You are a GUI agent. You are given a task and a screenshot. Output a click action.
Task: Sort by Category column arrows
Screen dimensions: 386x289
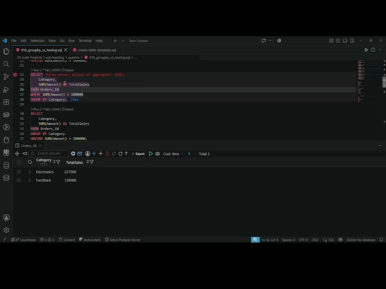pos(54,161)
